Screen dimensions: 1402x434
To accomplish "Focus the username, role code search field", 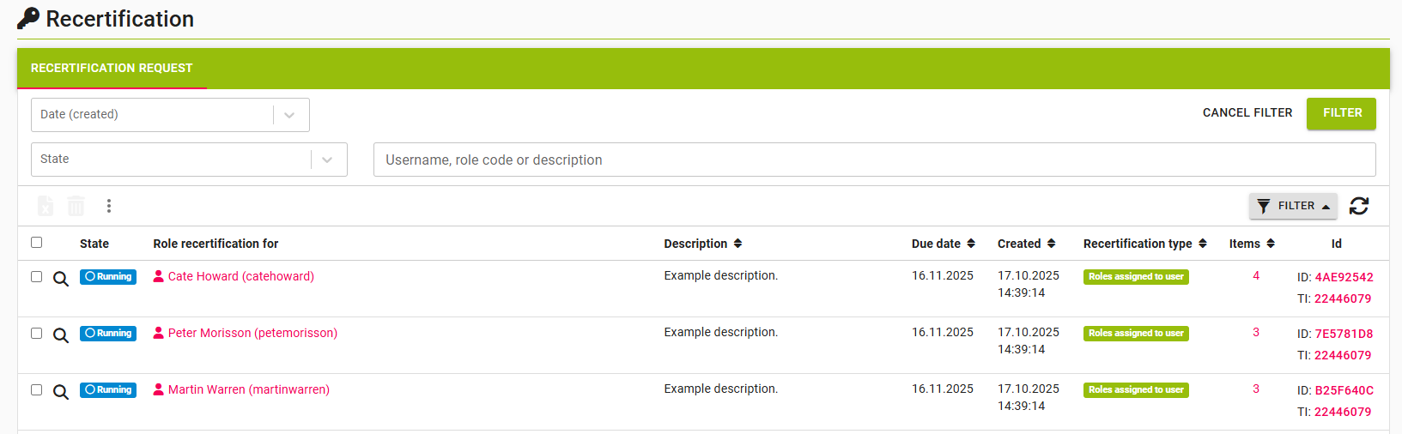I will [x=874, y=160].
